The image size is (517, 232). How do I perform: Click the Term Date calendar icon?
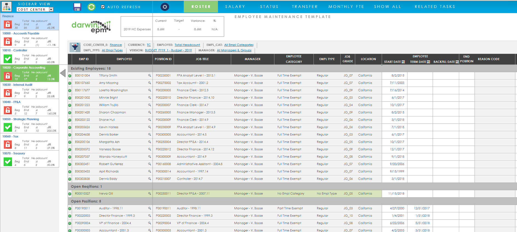click(x=428, y=62)
